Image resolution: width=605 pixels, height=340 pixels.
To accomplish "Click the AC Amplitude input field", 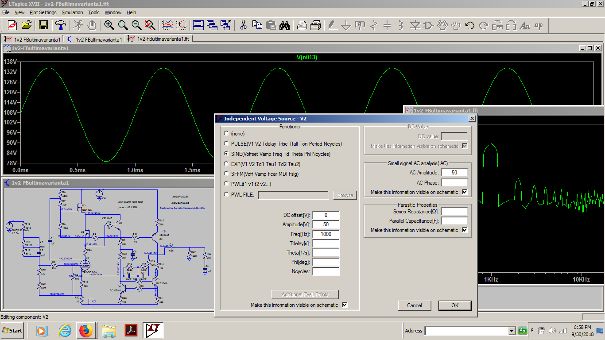I will coord(454,173).
